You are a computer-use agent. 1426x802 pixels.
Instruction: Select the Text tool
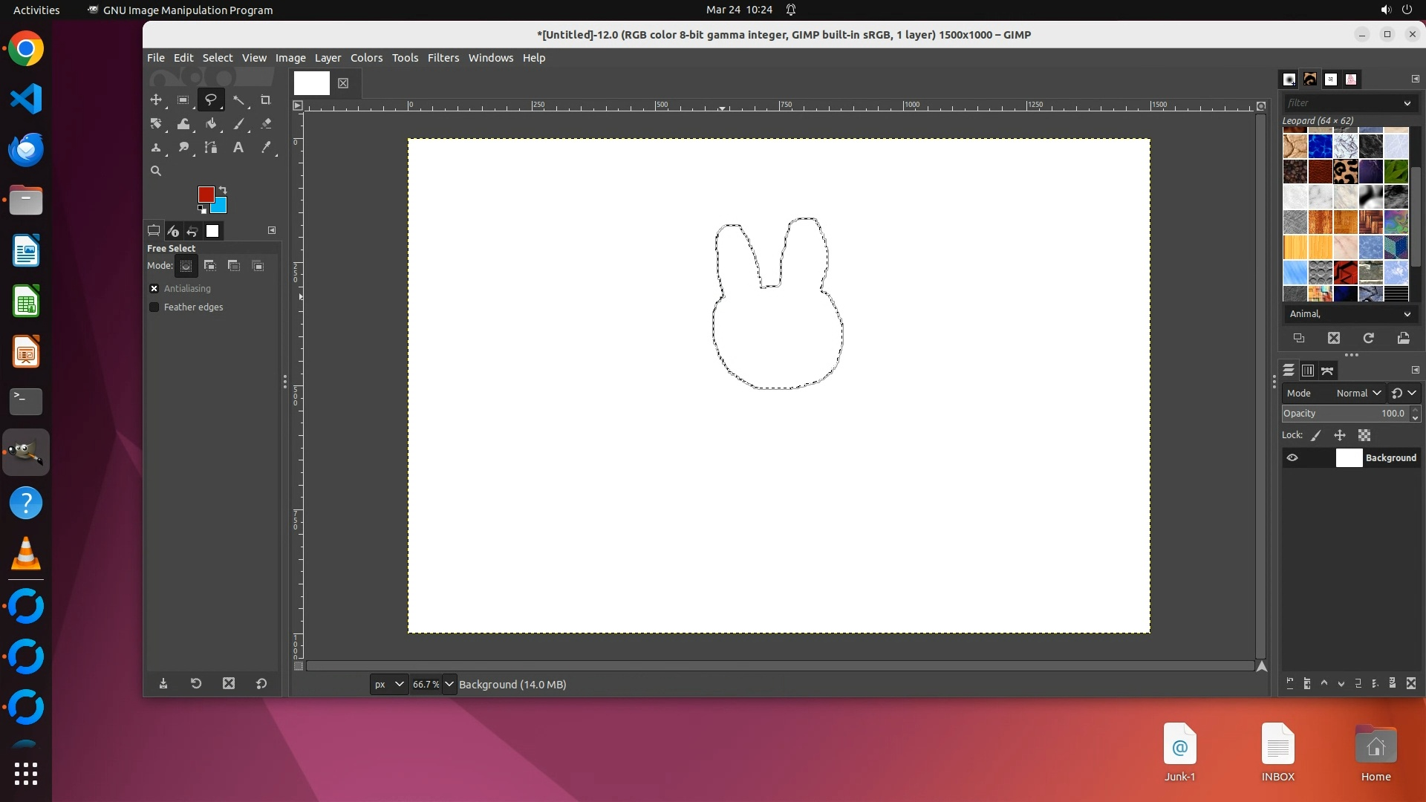coord(238,148)
